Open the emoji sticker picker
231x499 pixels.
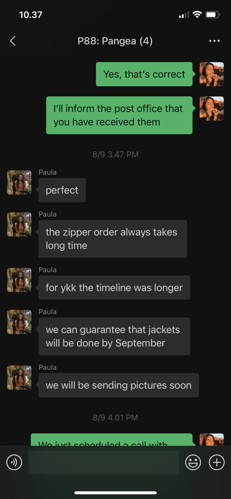point(193,462)
